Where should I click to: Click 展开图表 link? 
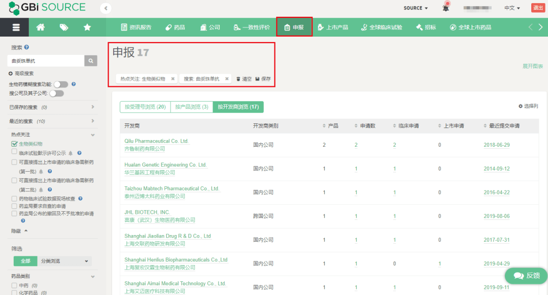pos(533,66)
